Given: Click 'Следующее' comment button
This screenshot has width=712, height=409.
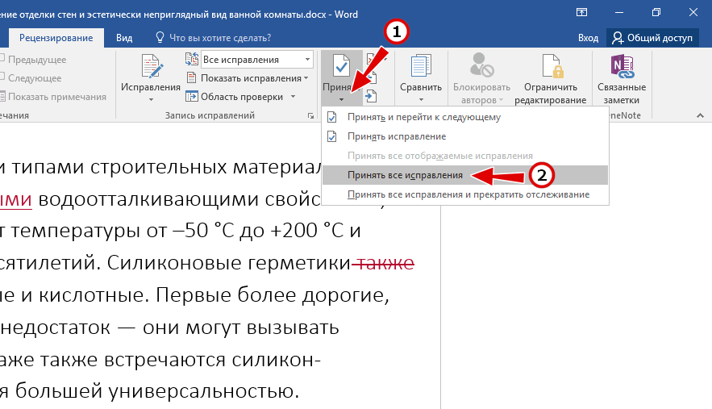Looking at the screenshot, I should tap(31, 78).
